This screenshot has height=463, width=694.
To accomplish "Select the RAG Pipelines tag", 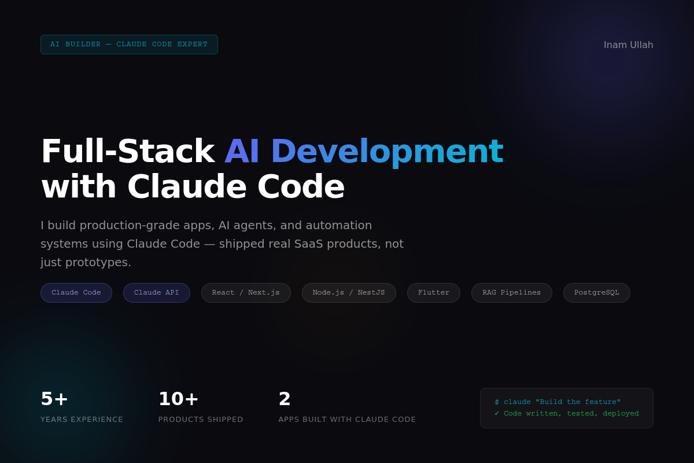I will point(512,293).
